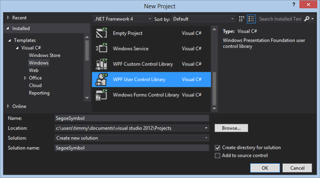Click the Windows Service template icon
Screen dimensions: 320x178
coord(101,48)
